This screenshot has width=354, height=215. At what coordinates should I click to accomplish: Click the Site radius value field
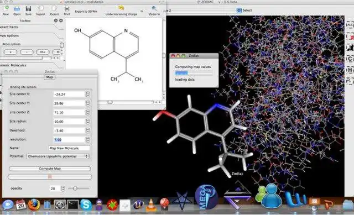pos(69,122)
